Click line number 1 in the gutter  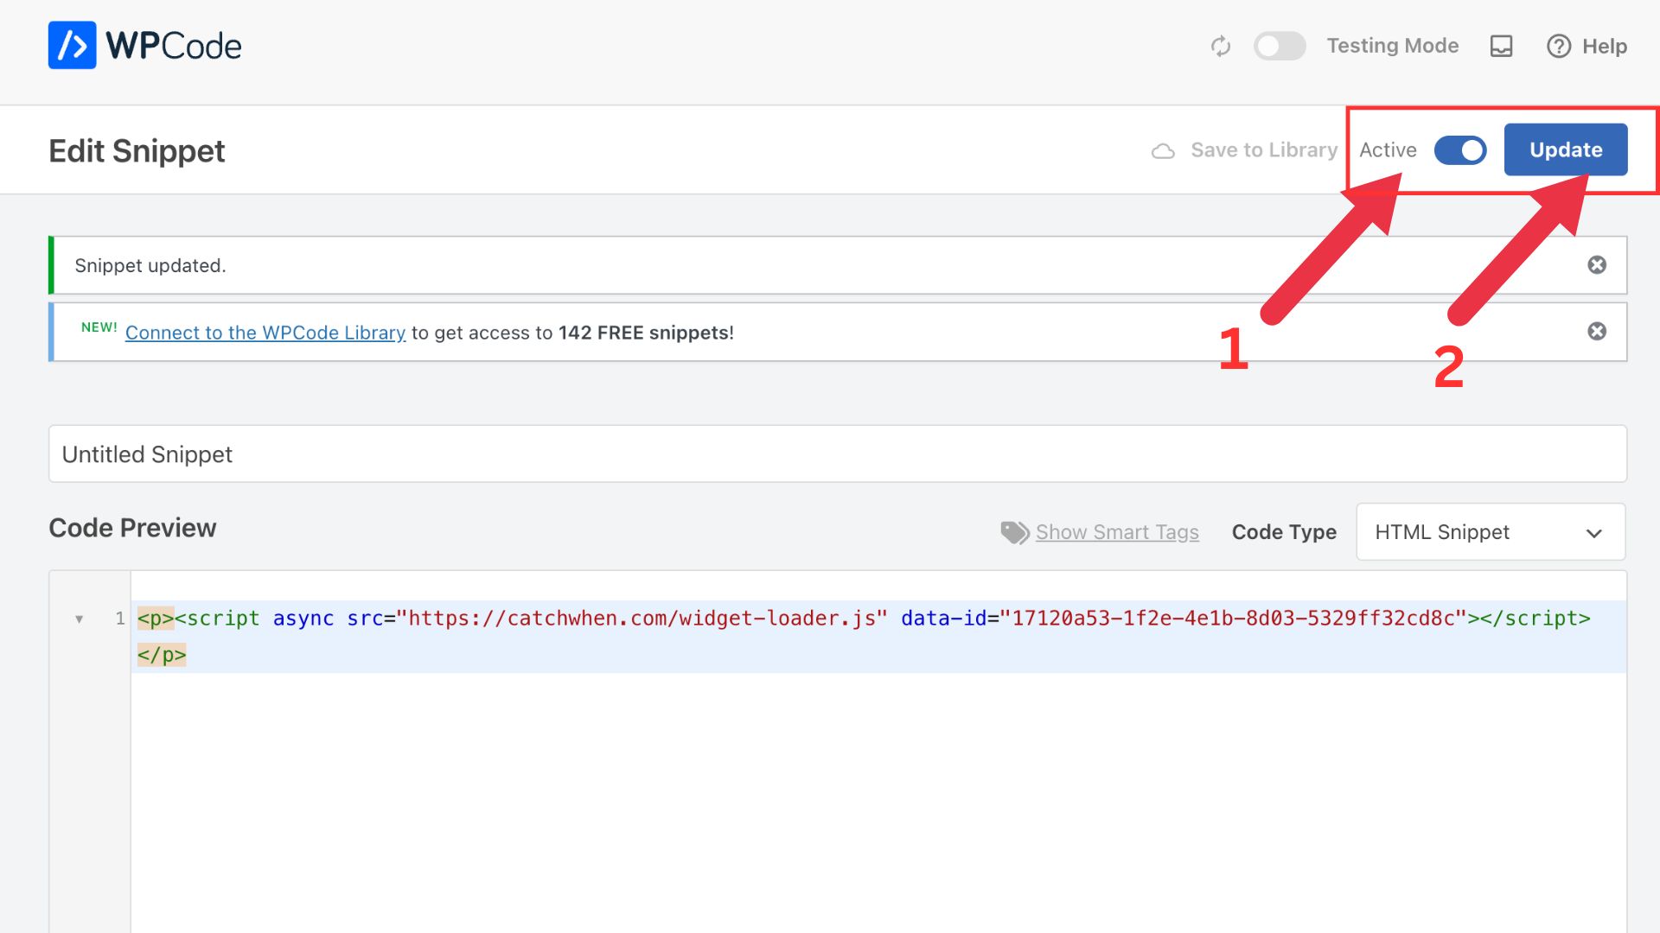[120, 619]
